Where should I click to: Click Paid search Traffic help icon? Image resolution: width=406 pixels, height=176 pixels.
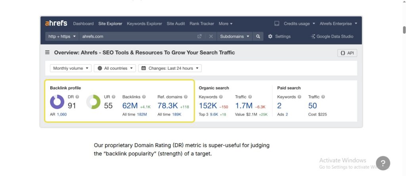pyautogui.click(x=323, y=97)
